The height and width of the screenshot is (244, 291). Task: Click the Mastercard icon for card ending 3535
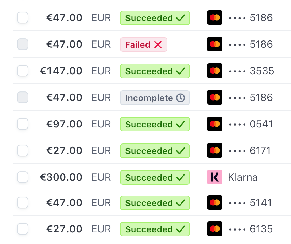point(214,71)
